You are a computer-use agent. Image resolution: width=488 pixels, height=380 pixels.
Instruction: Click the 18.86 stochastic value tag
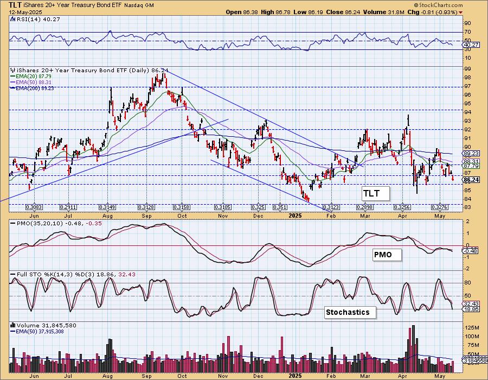471,309
